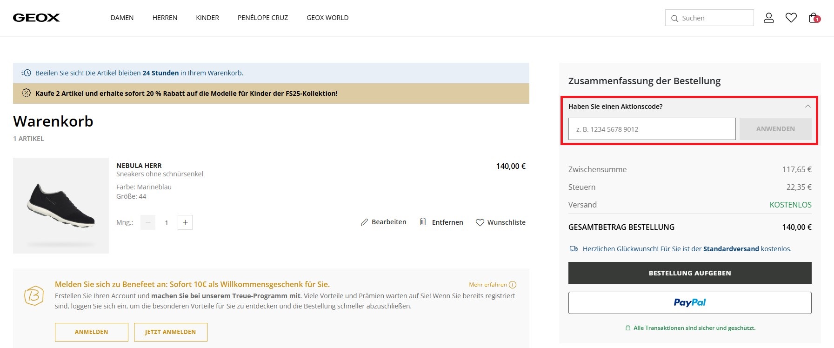
Task: Click the ANWENDEN button
Action: tap(775, 129)
